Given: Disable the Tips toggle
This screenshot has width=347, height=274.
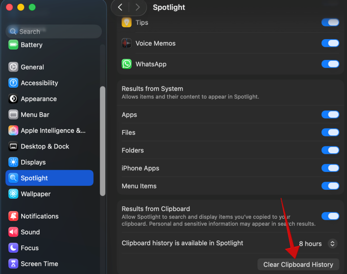Looking at the screenshot, I should [x=331, y=22].
